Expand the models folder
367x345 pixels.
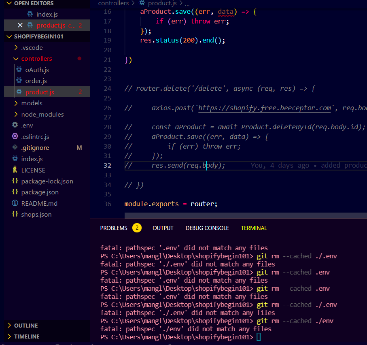click(x=16, y=103)
